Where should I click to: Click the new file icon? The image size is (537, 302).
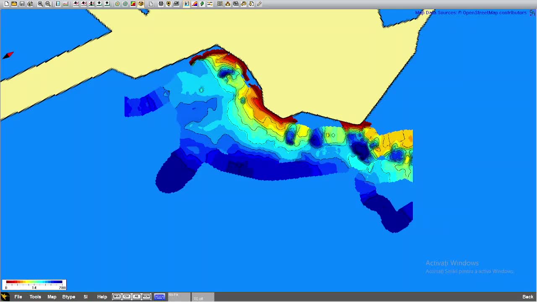(6, 4)
